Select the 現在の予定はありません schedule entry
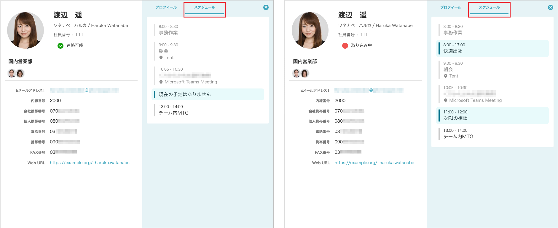558x228 pixels. pyautogui.click(x=208, y=94)
